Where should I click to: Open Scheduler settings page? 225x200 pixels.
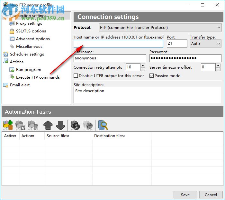pos(27,54)
